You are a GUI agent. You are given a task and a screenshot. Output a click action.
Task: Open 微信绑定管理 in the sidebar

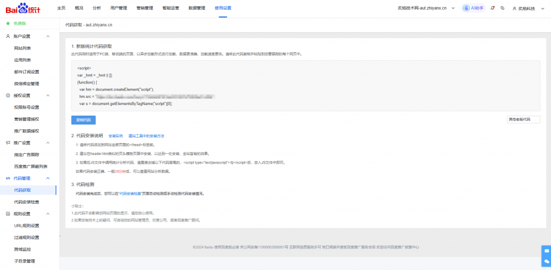pyautogui.click(x=27, y=83)
